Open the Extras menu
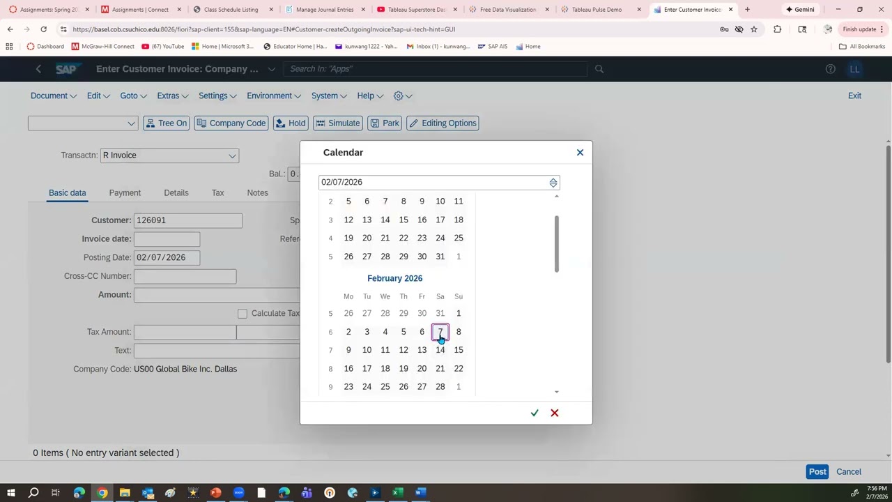The width and height of the screenshot is (892, 502). 173,96
